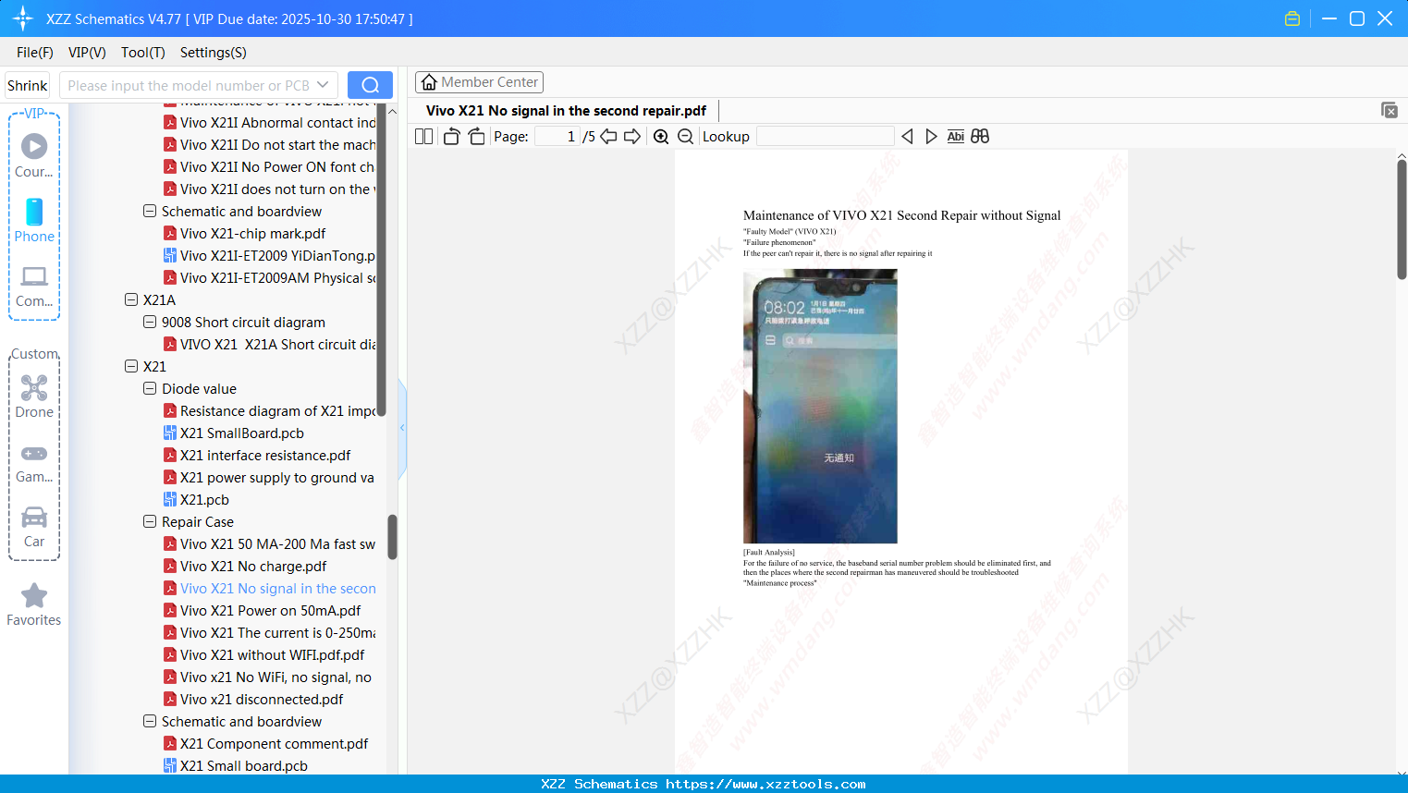
Task: Open the model number dropdown arrow
Action: pyautogui.click(x=321, y=84)
